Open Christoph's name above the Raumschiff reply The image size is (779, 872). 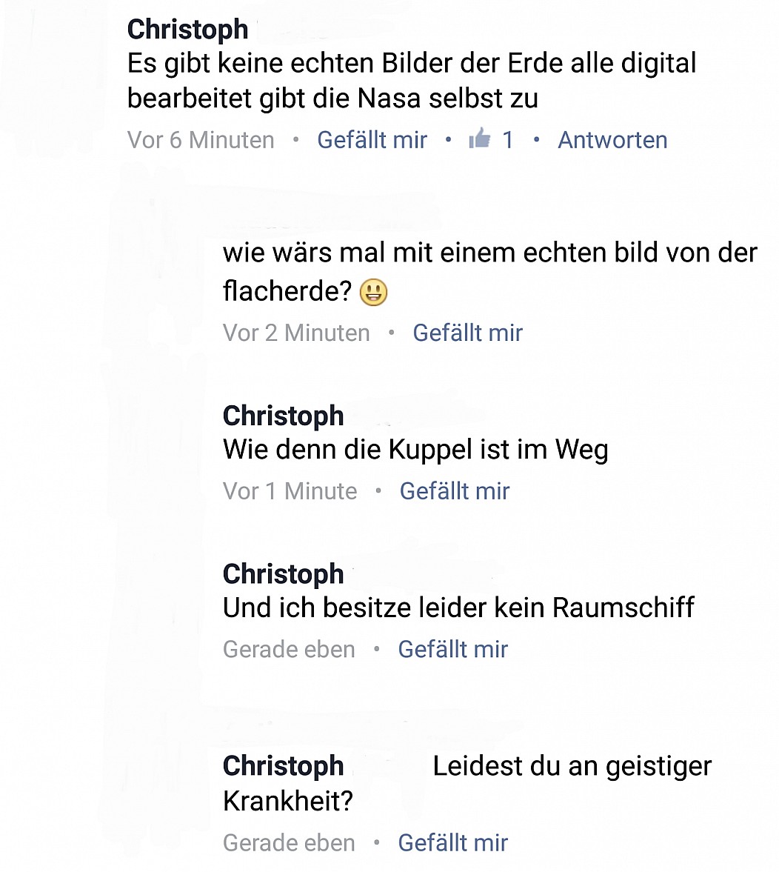(x=283, y=574)
